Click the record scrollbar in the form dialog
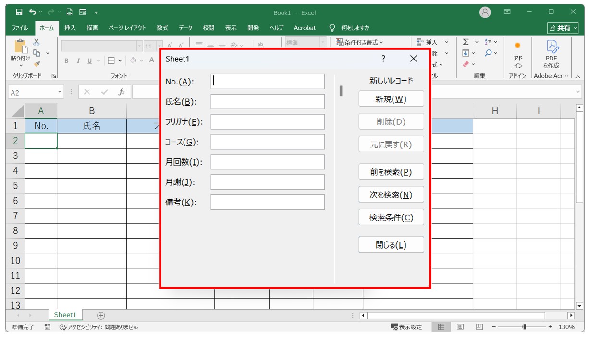 341,91
